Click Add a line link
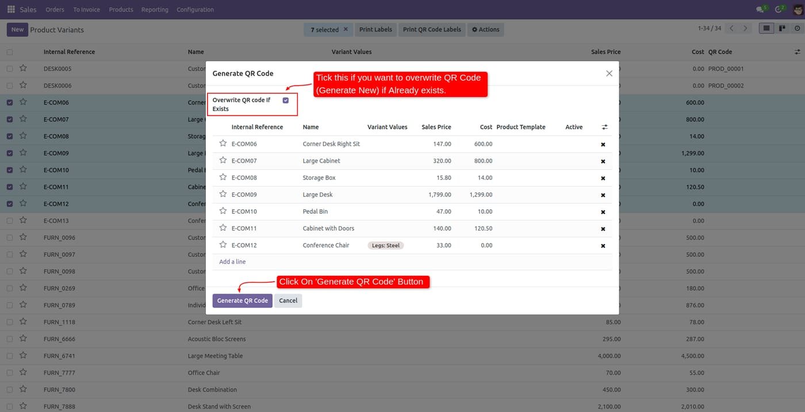The height and width of the screenshot is (412, 805). (x=232, y=261)
